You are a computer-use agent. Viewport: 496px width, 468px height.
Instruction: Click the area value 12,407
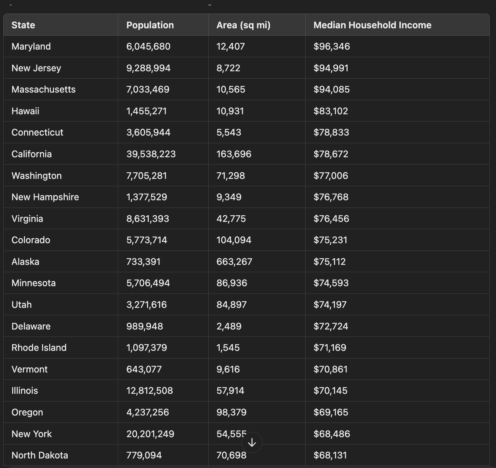[231, 46]
